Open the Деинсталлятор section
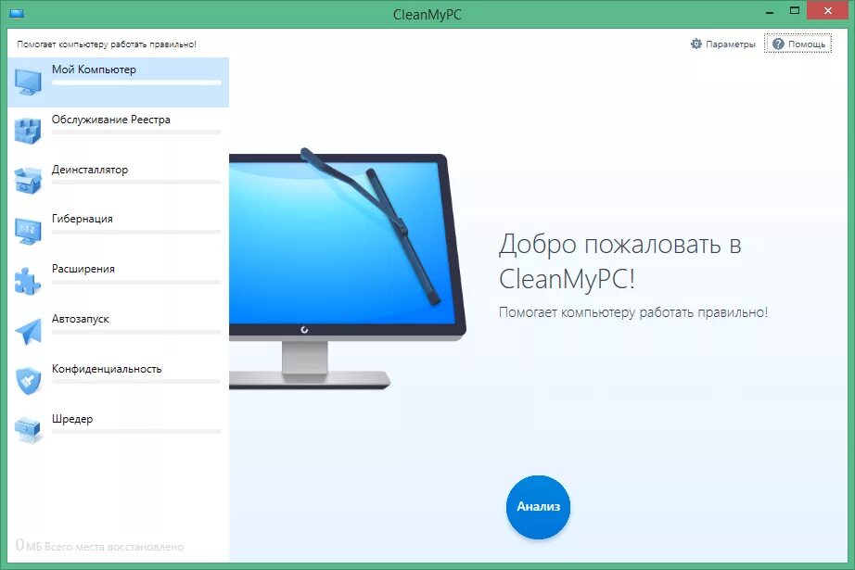 point(119,182)
